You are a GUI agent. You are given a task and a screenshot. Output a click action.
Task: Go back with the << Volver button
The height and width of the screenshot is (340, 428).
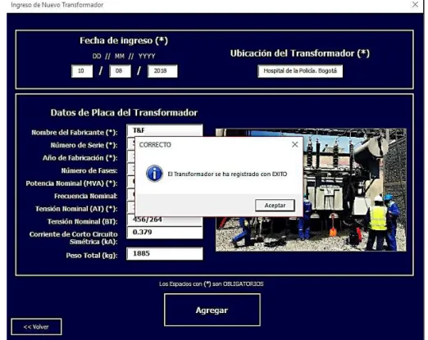36,327
